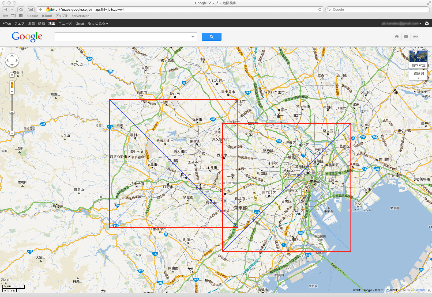Open the iCloud bookmark
Screen dimensions: 432x297
pyautogui.click(x=47, y=16)
